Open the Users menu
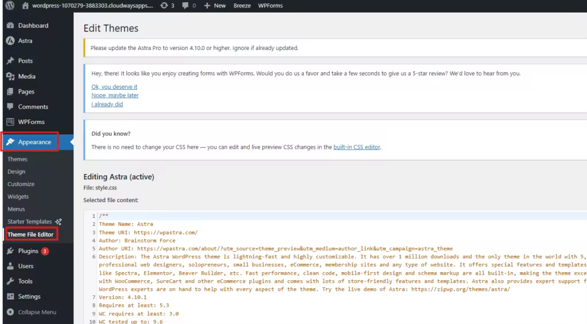This screenshot has width=587, height=324. [x=25, y=266]
